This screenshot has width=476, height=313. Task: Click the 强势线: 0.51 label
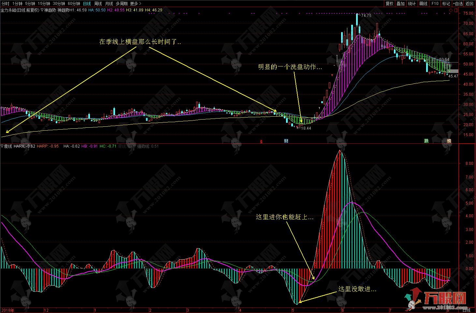(x=148, y=146)
